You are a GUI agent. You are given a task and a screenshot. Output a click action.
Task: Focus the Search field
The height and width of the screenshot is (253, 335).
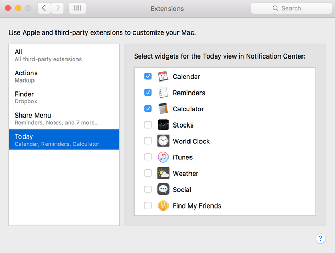292,8
